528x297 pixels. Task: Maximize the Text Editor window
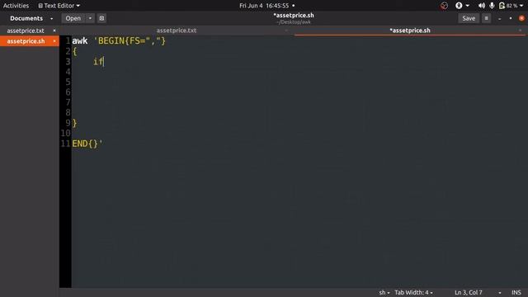pos(511,18)
